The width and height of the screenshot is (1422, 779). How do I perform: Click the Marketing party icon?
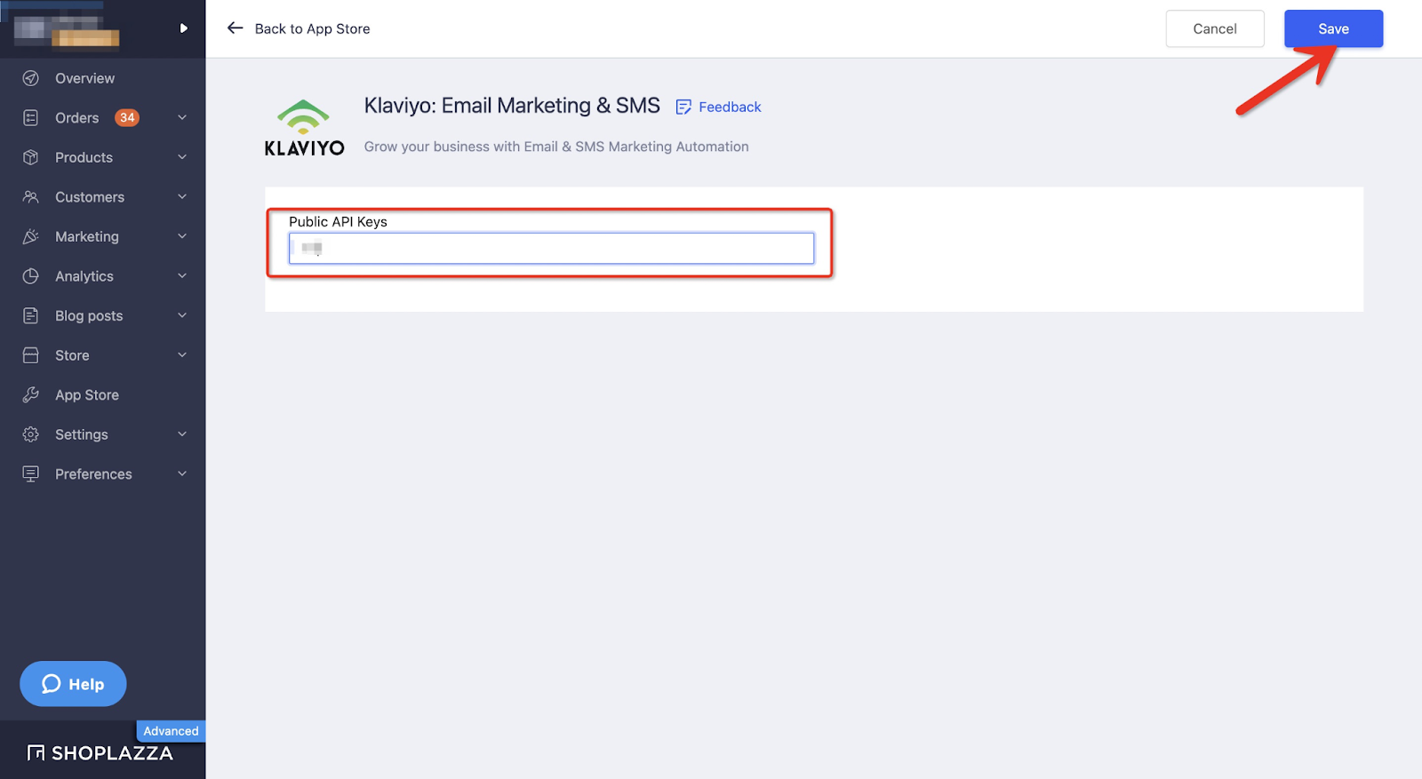(31, 236)
